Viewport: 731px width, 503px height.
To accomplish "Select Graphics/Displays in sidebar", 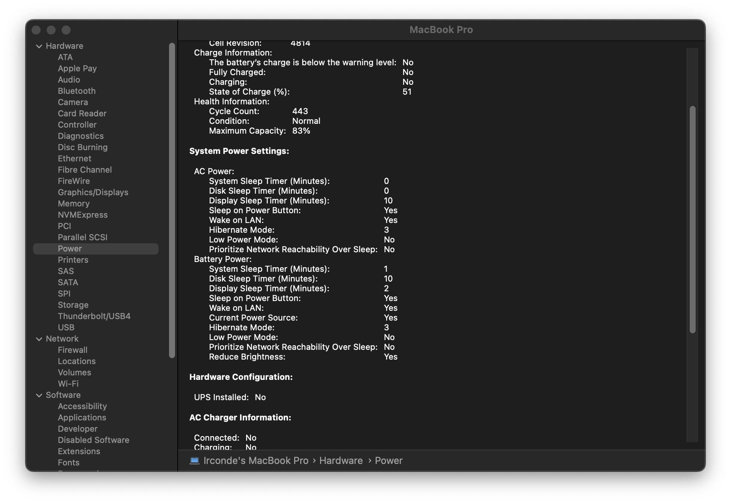I will coord(93,192).
